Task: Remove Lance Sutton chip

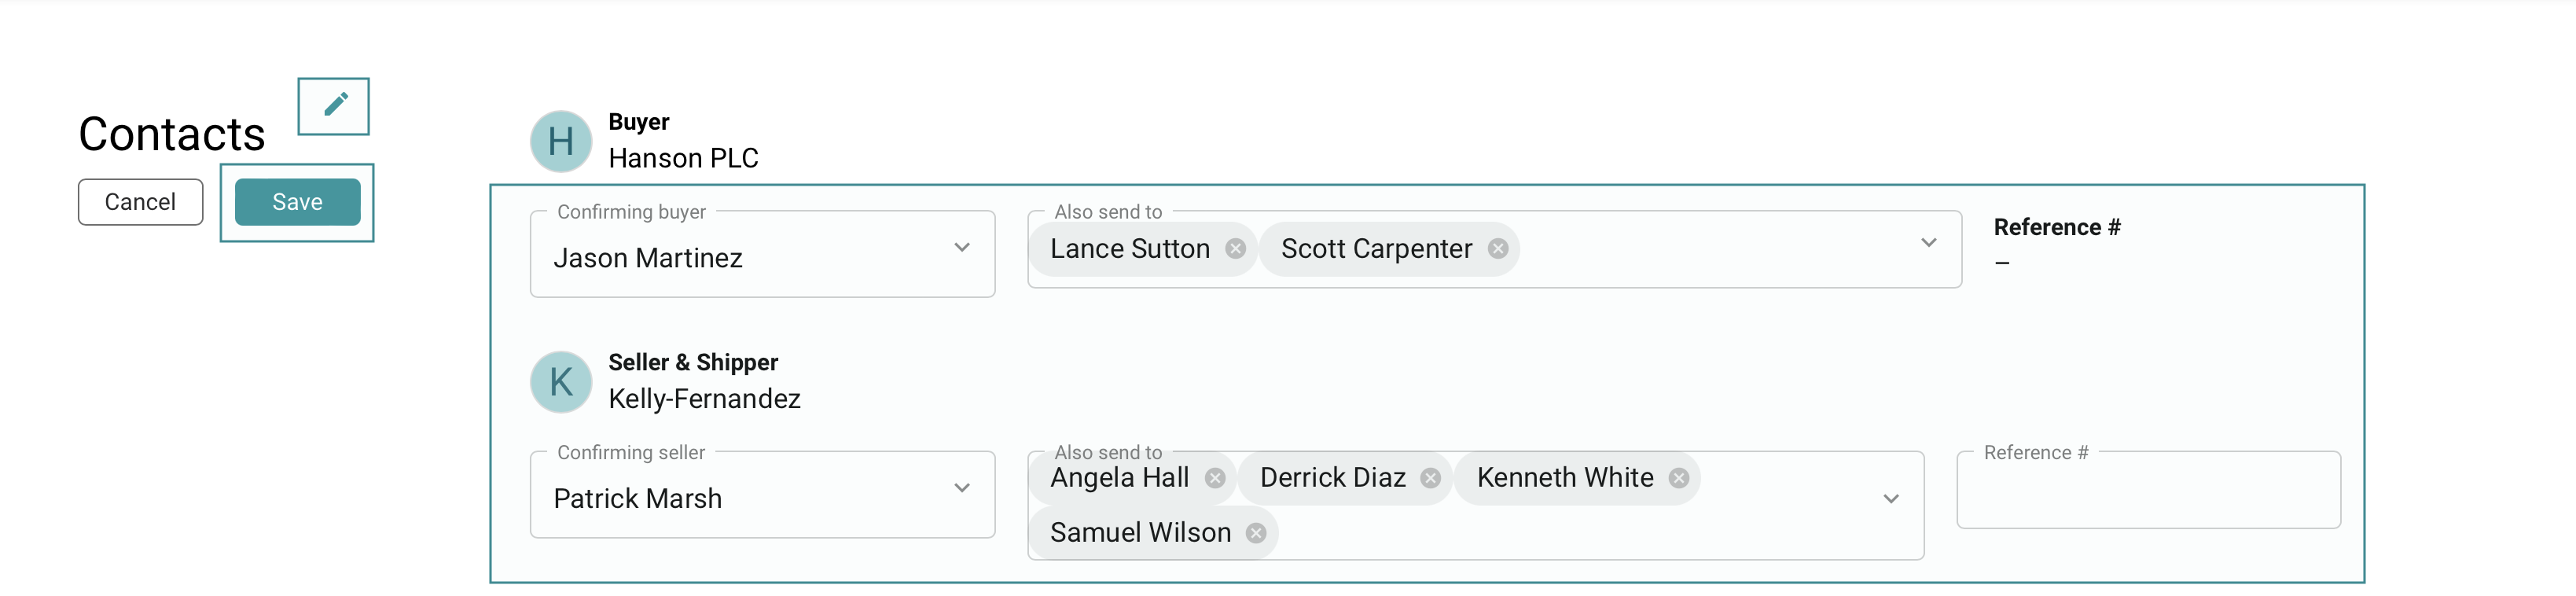Action: [x=1236, y=249]
